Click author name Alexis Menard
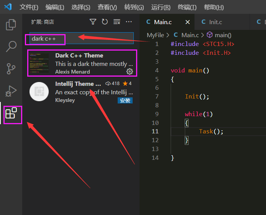Image resolution: width=266 pixels, height=215 pixels. click(72, 72)
